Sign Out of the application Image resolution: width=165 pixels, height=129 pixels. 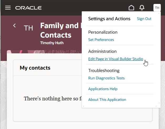click(x=144, y=19)
